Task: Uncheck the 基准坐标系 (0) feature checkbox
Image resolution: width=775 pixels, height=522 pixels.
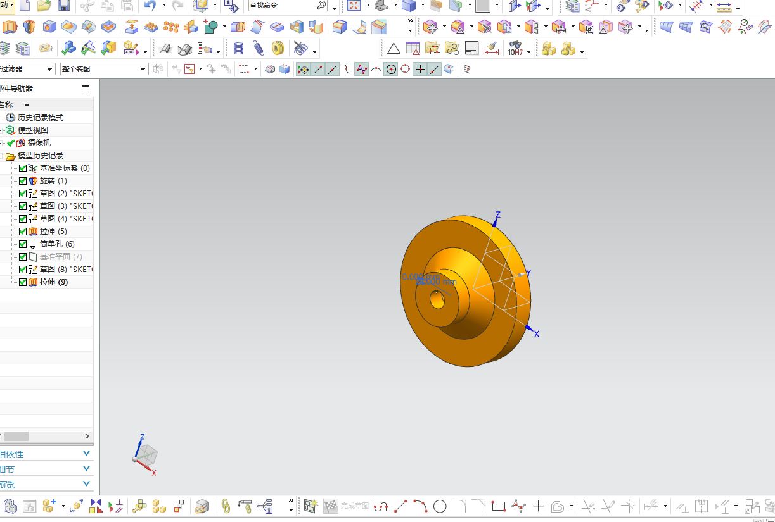Action: tap(23, 168)
